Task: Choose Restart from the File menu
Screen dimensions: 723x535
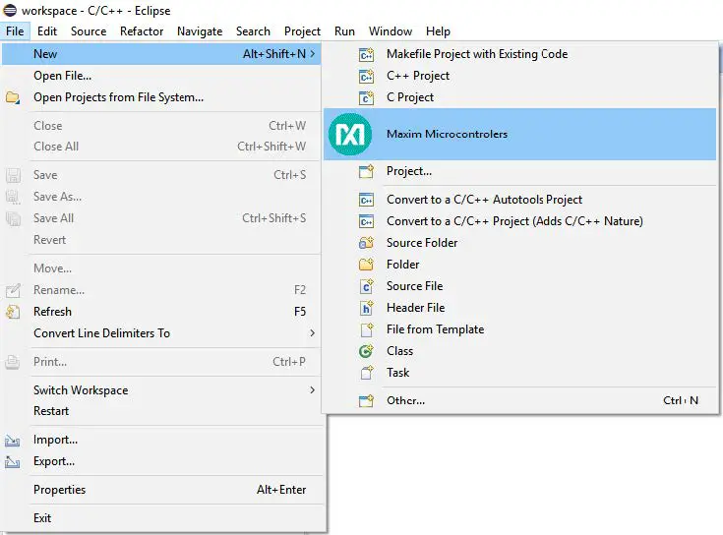Action: coord(161,411)
